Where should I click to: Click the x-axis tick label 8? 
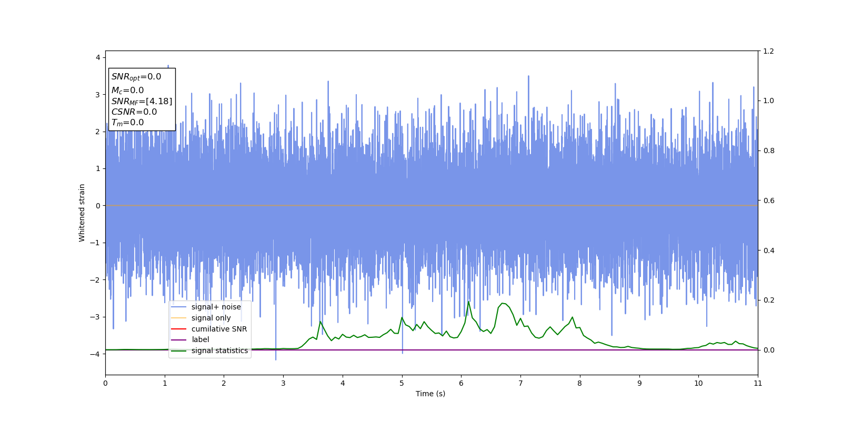click(x=580, y=383)
